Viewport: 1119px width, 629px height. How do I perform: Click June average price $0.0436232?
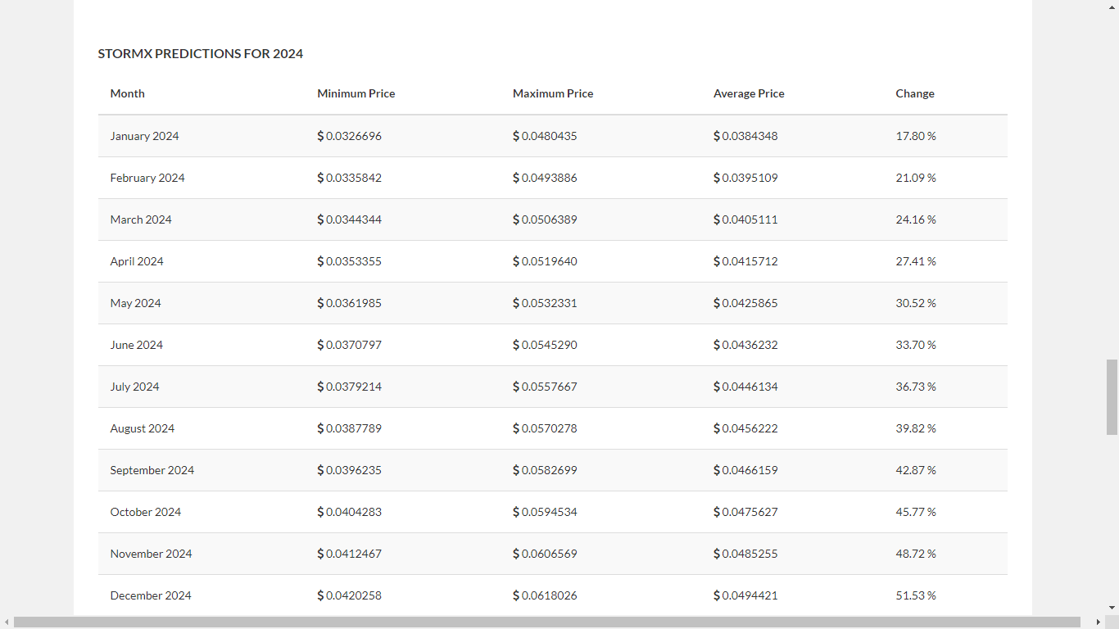745,345
